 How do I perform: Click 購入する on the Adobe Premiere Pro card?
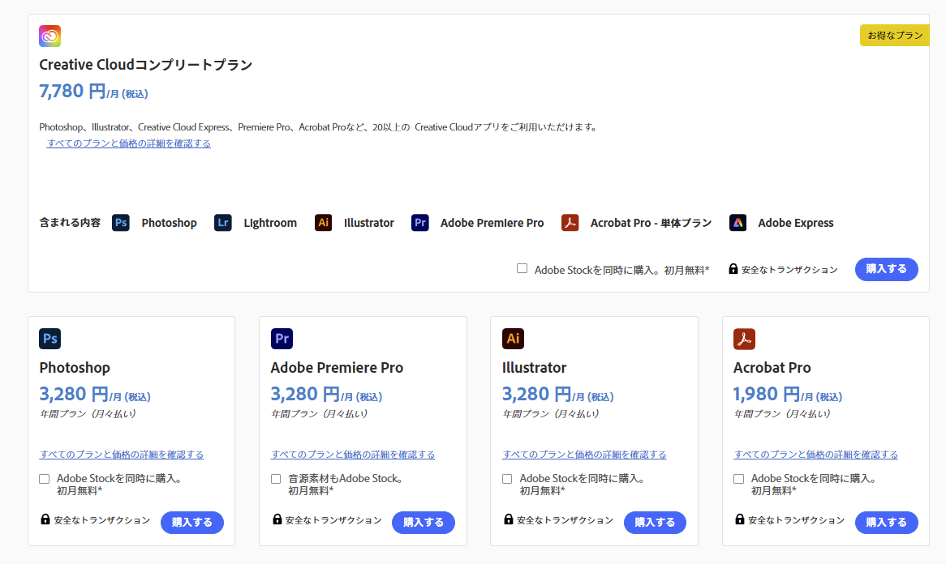(424, 523)
